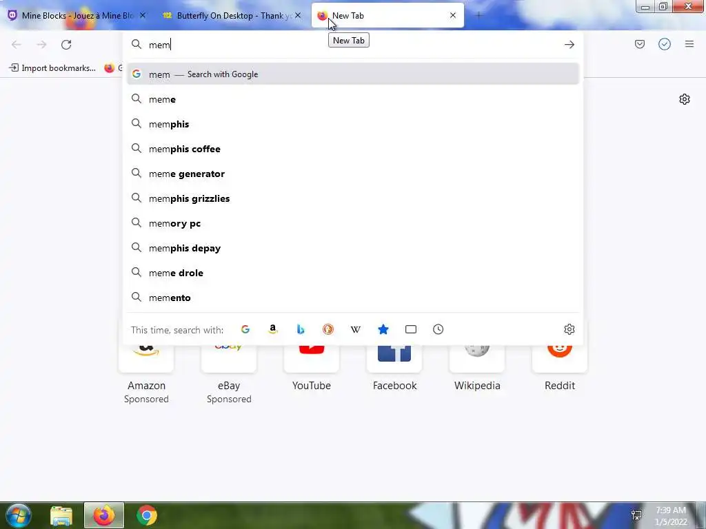
Task: Click the network icon in system tray
Action: click(636, 515)
